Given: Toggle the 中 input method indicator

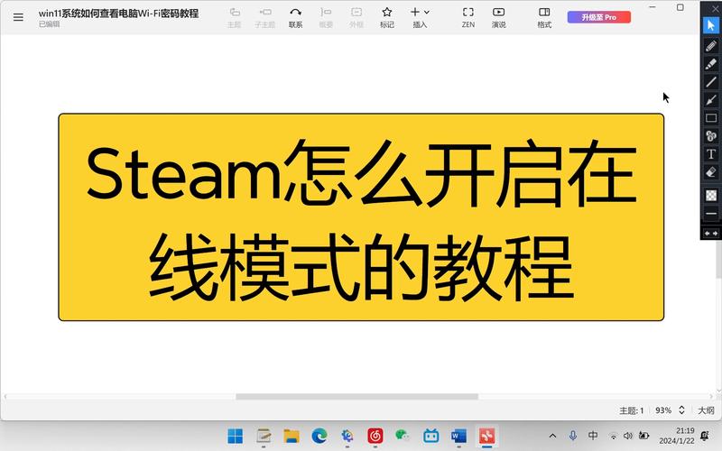Looking at the screenshot, I should pos(593,436).
